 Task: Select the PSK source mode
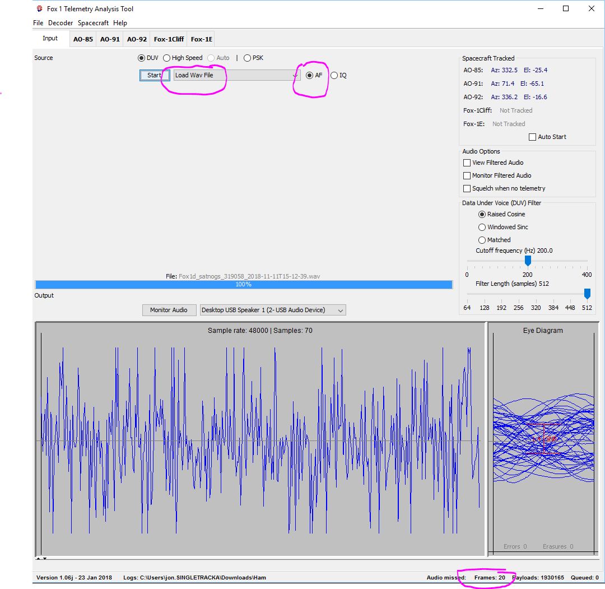click(x=247, y=58)
